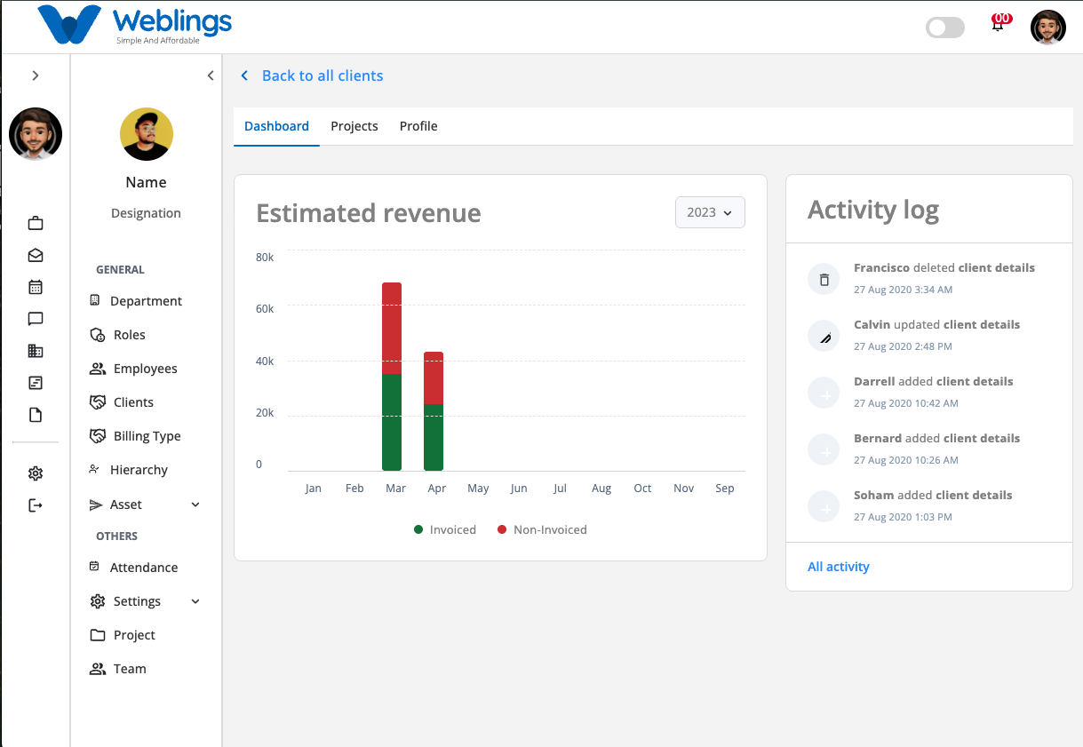Toggle the Non-Invoiced legend series
Viewport: 1083px width, 747px height.
click(542, 529)
